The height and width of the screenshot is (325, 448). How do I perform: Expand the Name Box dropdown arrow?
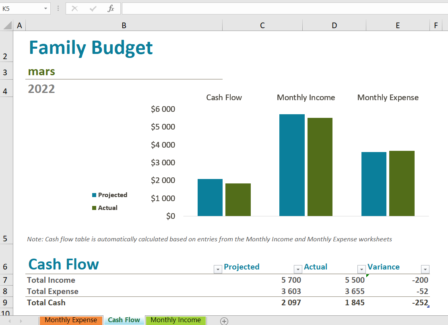pyautogui.click(x=45, y=8)
